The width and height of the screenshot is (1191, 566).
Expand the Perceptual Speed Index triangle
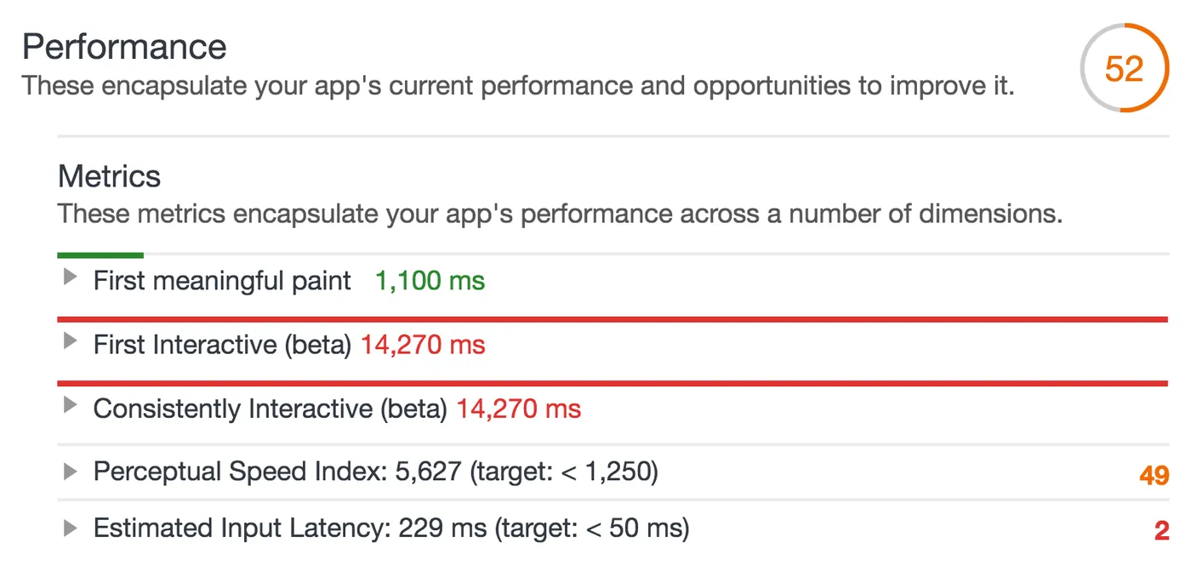coord(71,471)
